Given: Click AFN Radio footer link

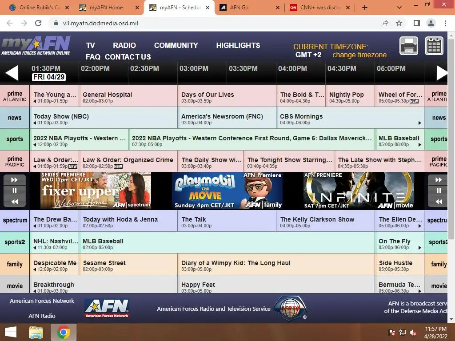Looking at the screenshot, I should point(42,316).
